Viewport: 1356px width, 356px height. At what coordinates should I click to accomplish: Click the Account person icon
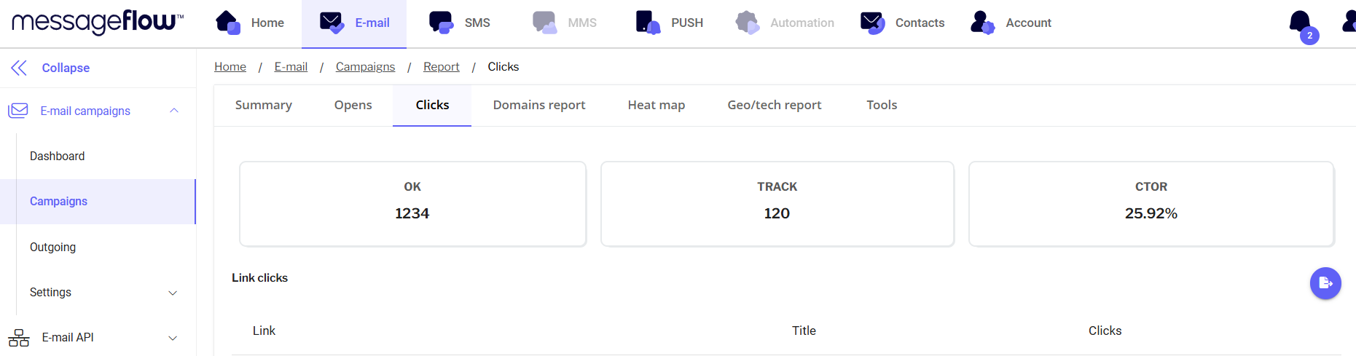tap(982, 23)
